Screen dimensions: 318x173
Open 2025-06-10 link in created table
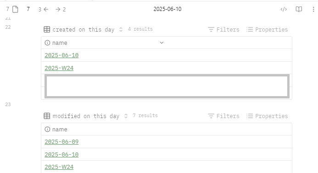click(x=61, y=55)
